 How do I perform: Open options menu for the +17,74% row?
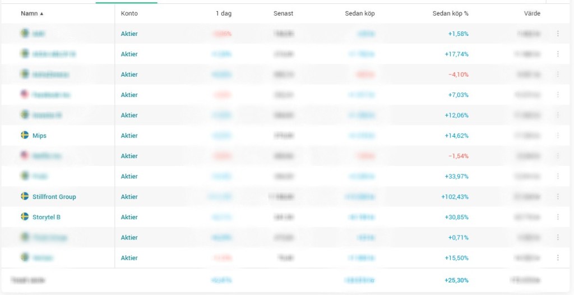pos(558,54)
